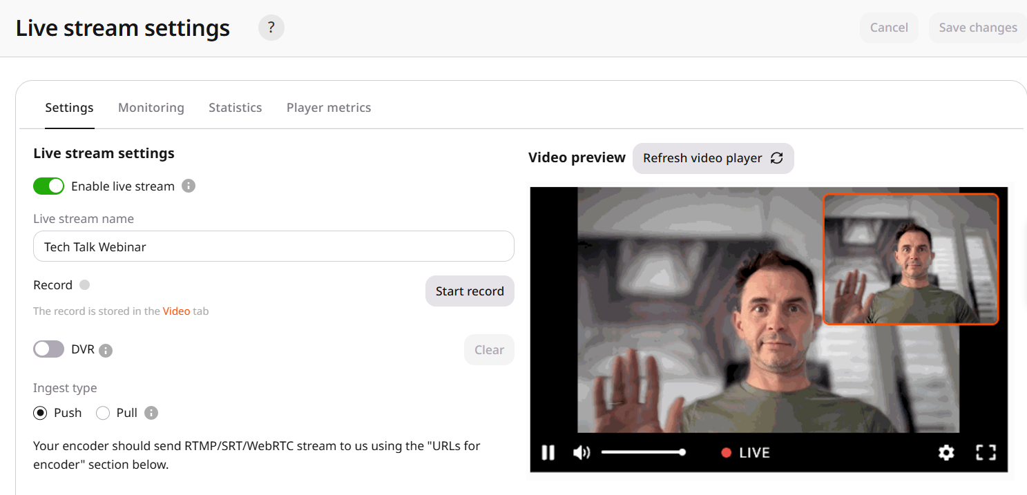This screenshot has width=1027, height=495.
Task: Enter fullscreen in video preview
Action: coord(986,453)
